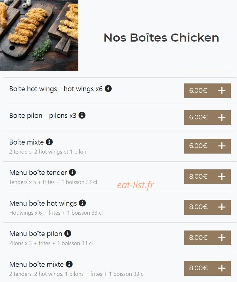This screenshot has height=282, width=237.
Task: Add Menu boîte mixte for 8.00€
Action: pyautogui.click(x=207, y=268)
